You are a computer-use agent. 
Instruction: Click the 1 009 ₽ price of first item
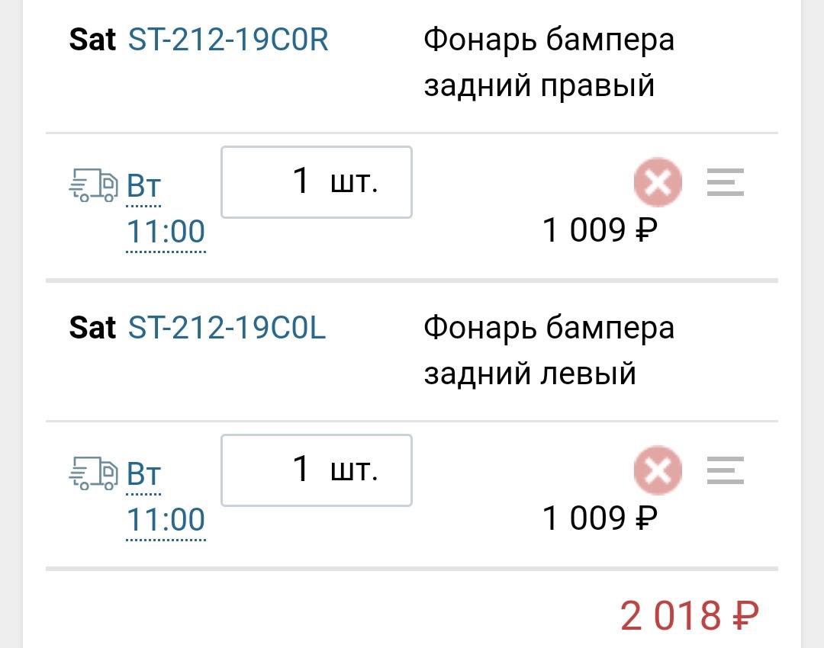click(600, 230)
